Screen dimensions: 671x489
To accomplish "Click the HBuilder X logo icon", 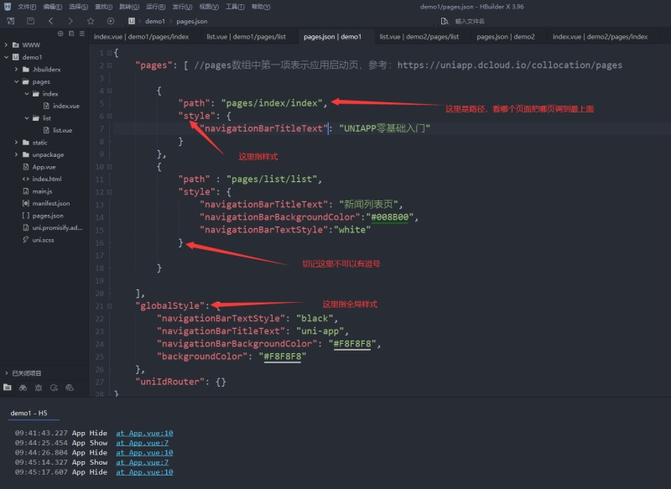I will (x=8, y=7).
